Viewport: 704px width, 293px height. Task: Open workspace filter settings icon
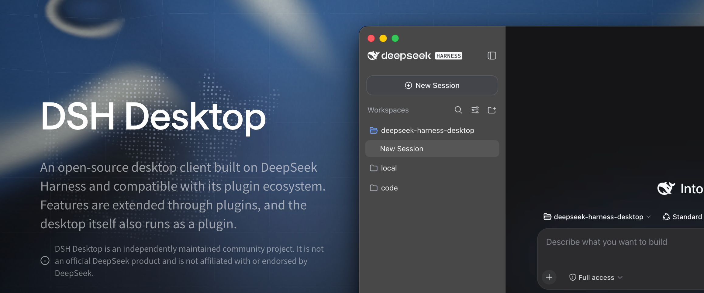[x=475, y=110]
